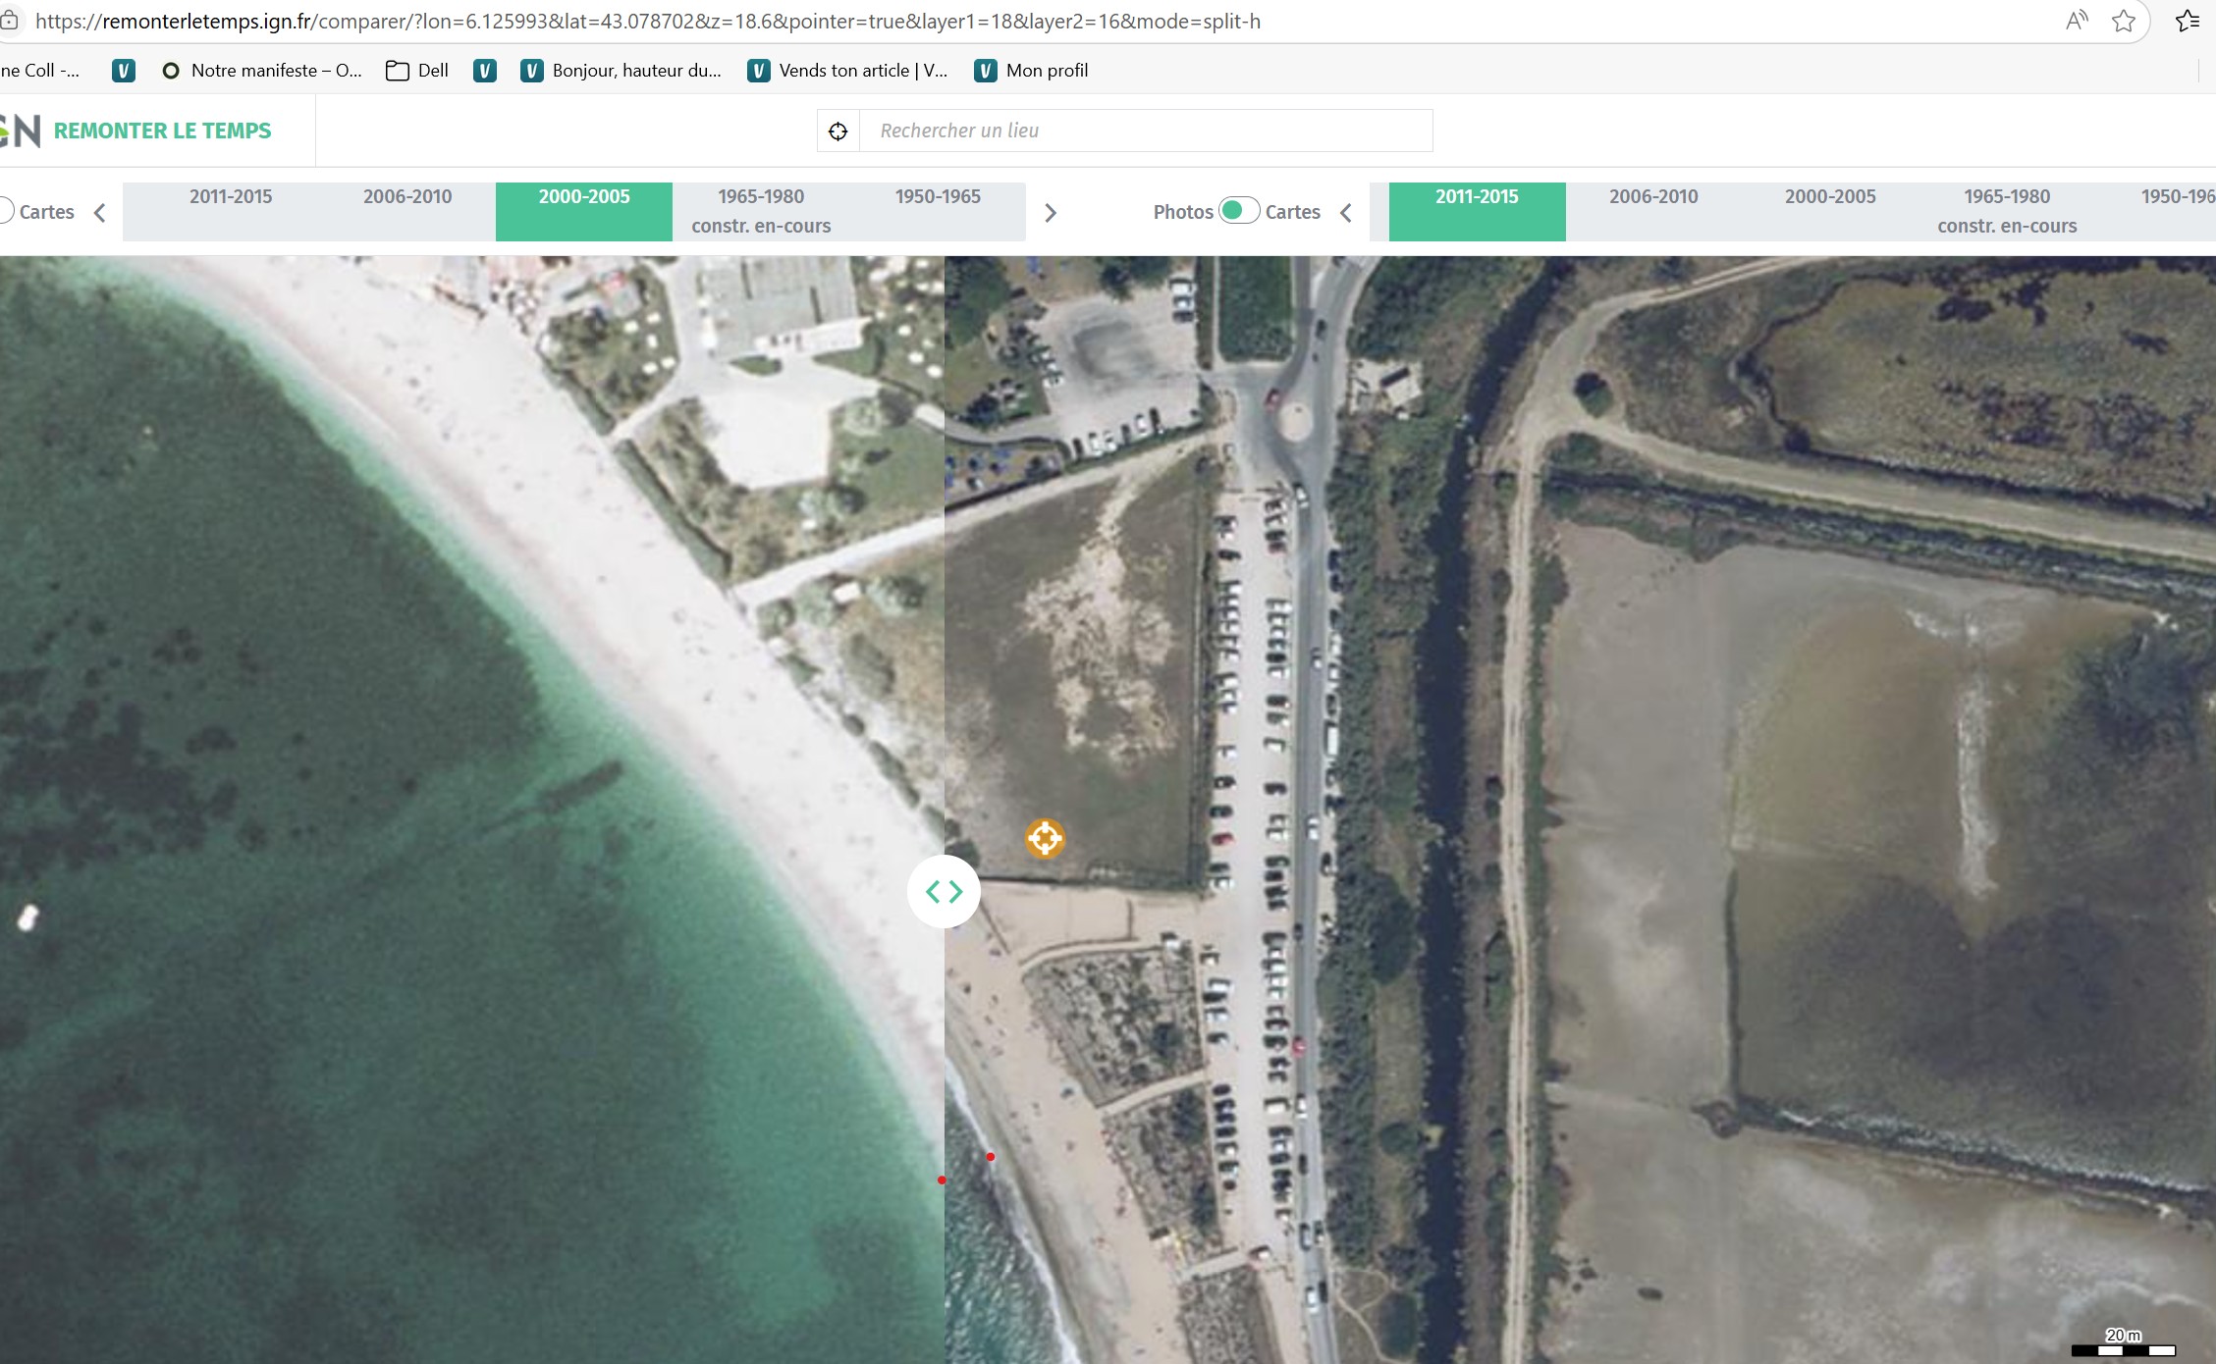The height and width of the screenshot is (1364, 2216).
Task: Click the REMONTER LE TEMPS logo link
Action: (162, 131)
